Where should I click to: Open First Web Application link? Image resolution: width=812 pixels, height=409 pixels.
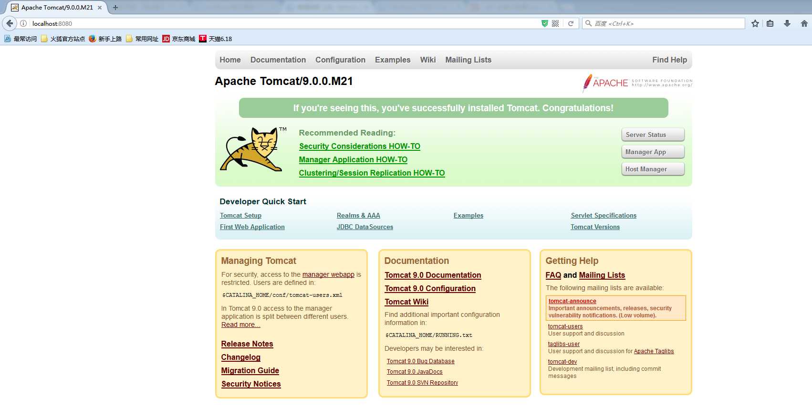252,227
